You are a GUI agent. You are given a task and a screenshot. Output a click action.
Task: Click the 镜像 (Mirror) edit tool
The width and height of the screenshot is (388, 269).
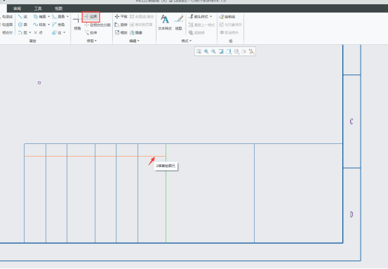point(136,32)
